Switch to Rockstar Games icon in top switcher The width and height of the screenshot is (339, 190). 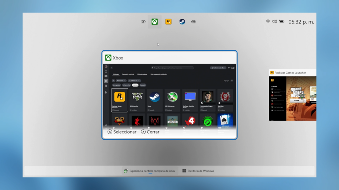169,21
